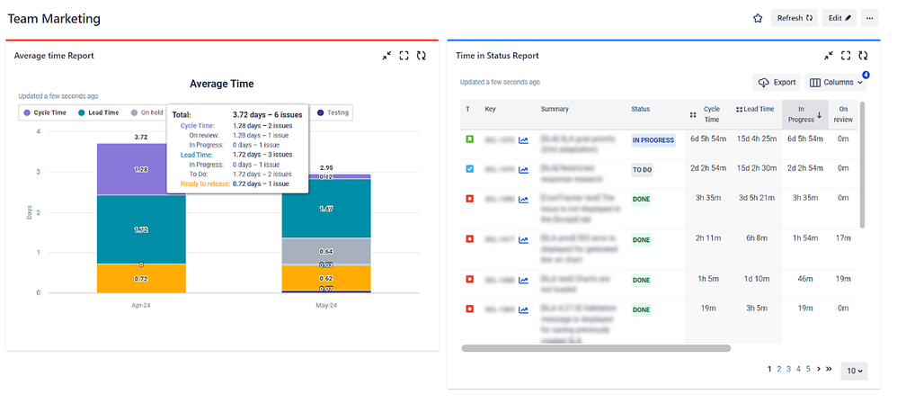Click the blue task icon in TO DO row
This screenshot has width=897, height=403.
tap(470, 169)
